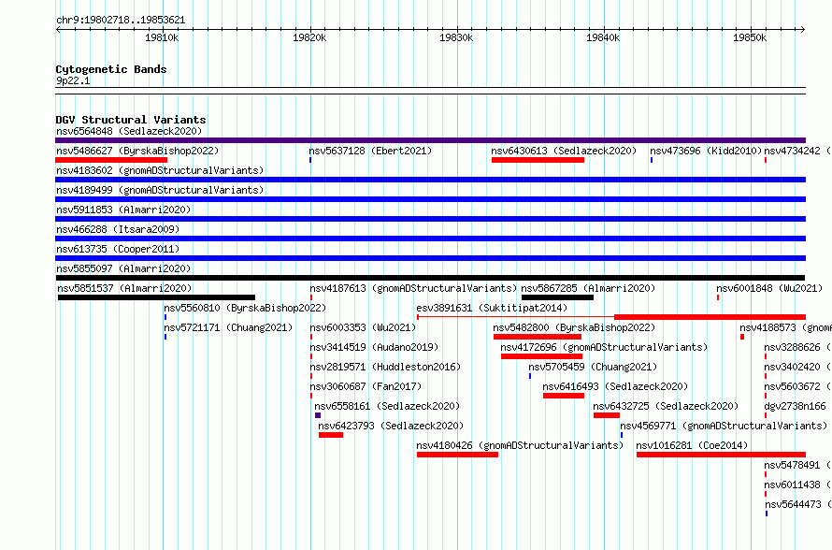Click the black bar under nsv5851537
Viewport: 832px width, 550px height.
(156, 297)
